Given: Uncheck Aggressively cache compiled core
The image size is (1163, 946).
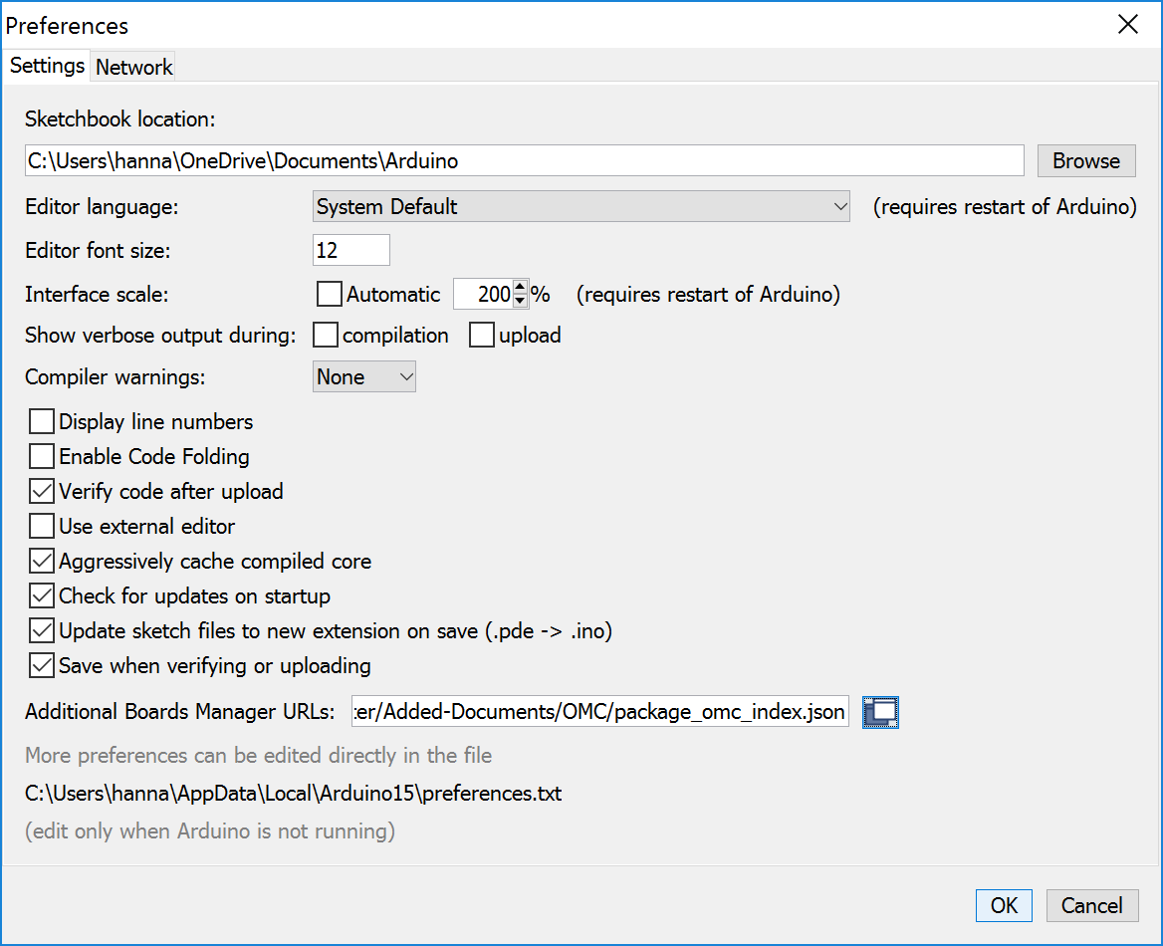Looking at the screenshot, I should tap(41, 561).
